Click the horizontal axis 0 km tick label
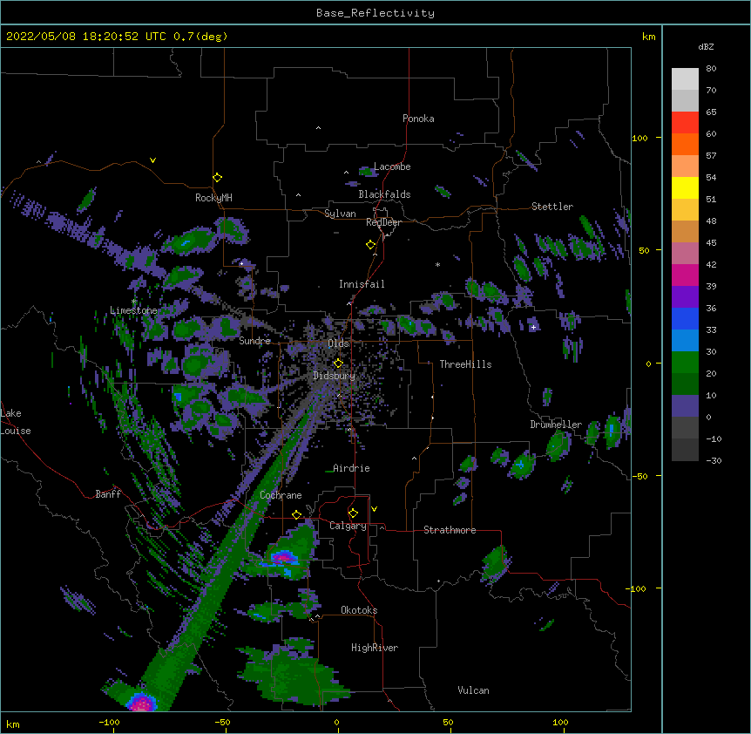This screenshot has height=734, width=751. 336,722
